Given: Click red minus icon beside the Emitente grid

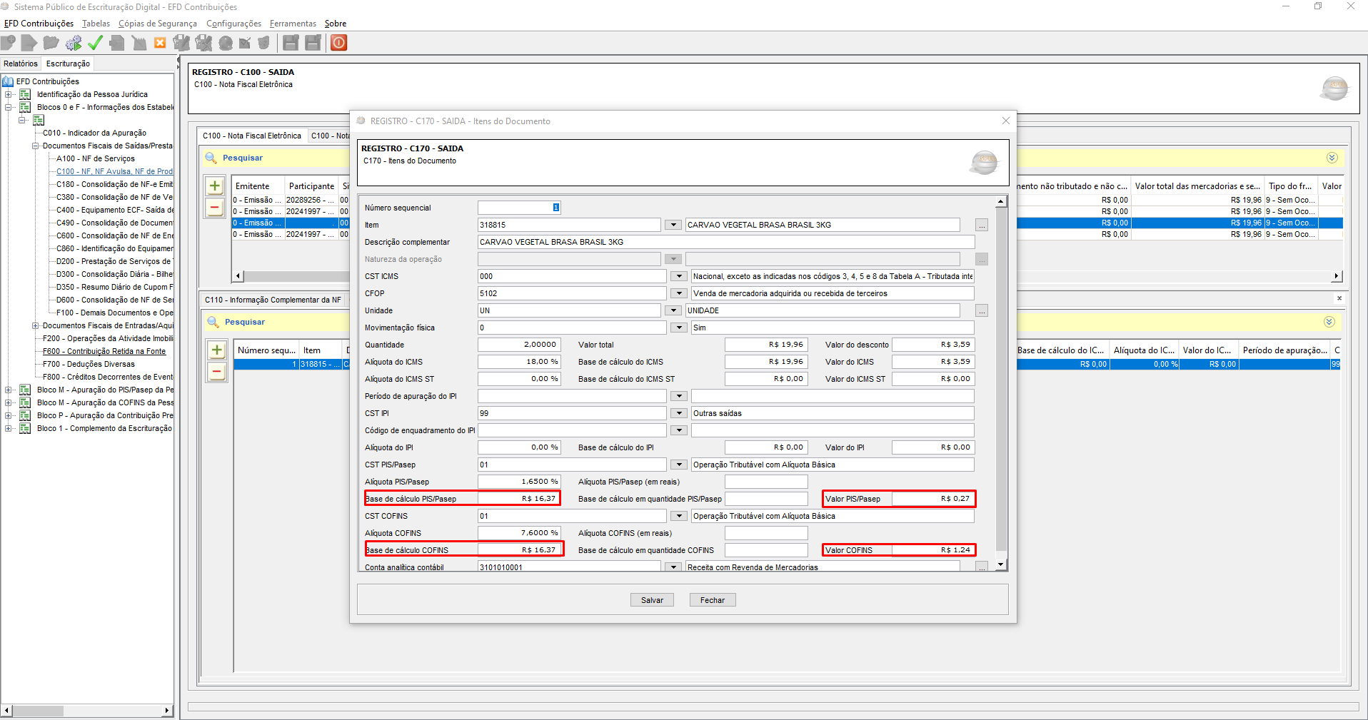Looking at the screenshot, I should pos(214,208).
